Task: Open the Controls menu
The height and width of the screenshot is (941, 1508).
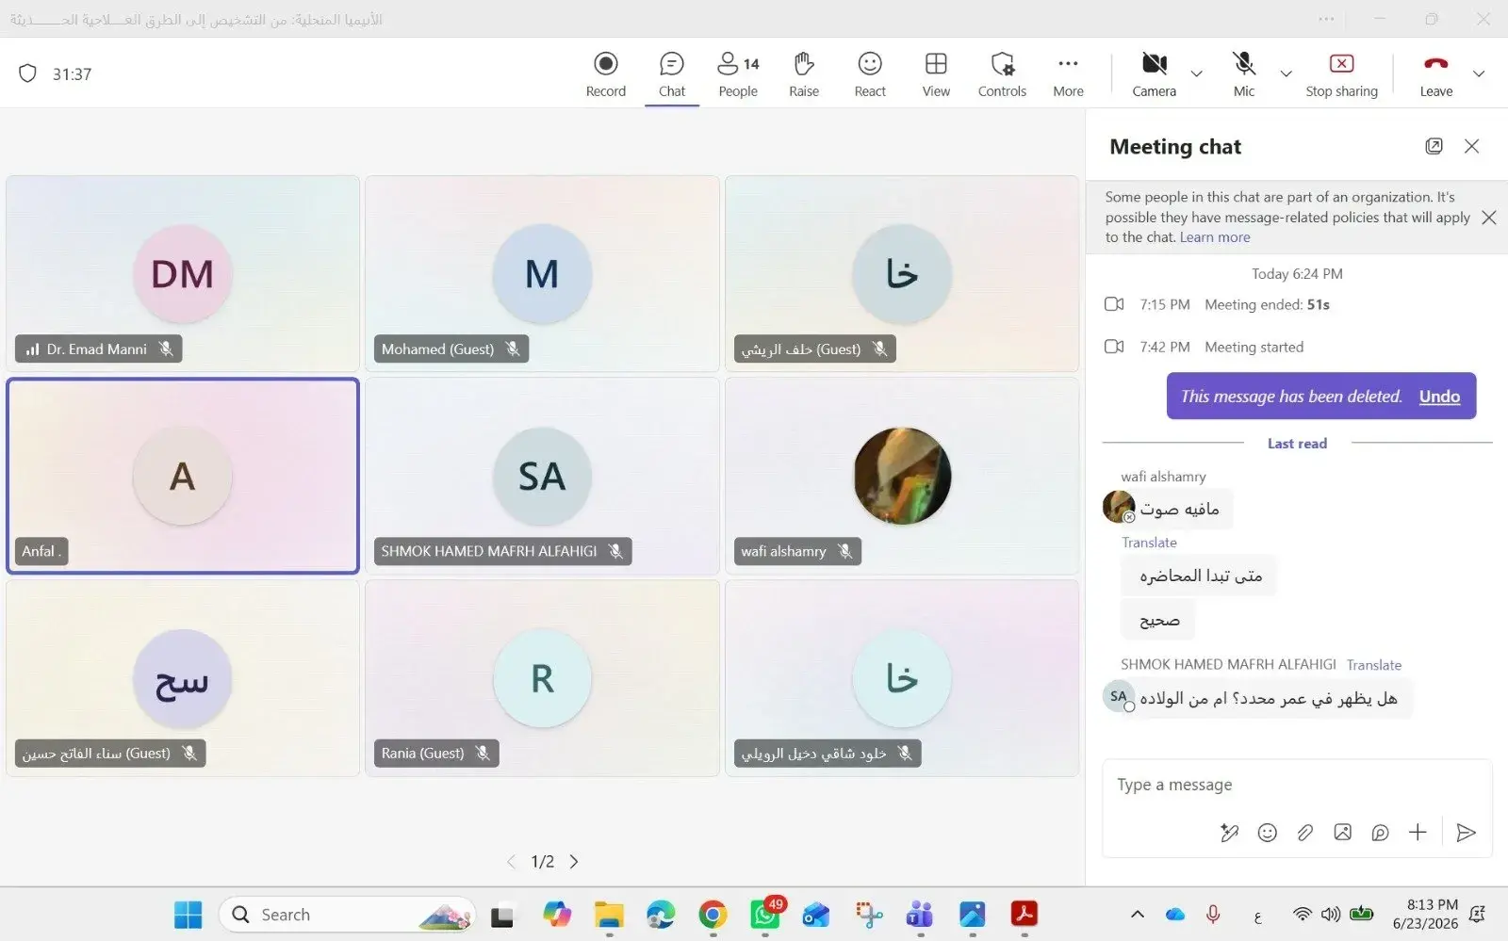Action: 1002,74
